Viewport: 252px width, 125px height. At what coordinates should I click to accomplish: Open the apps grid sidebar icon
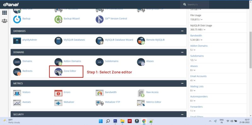(4, 13)
